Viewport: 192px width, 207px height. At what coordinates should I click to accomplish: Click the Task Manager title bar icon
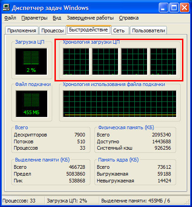(6, 7)
